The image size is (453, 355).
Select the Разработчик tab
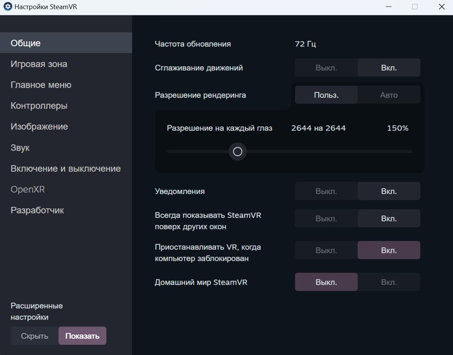37,210
